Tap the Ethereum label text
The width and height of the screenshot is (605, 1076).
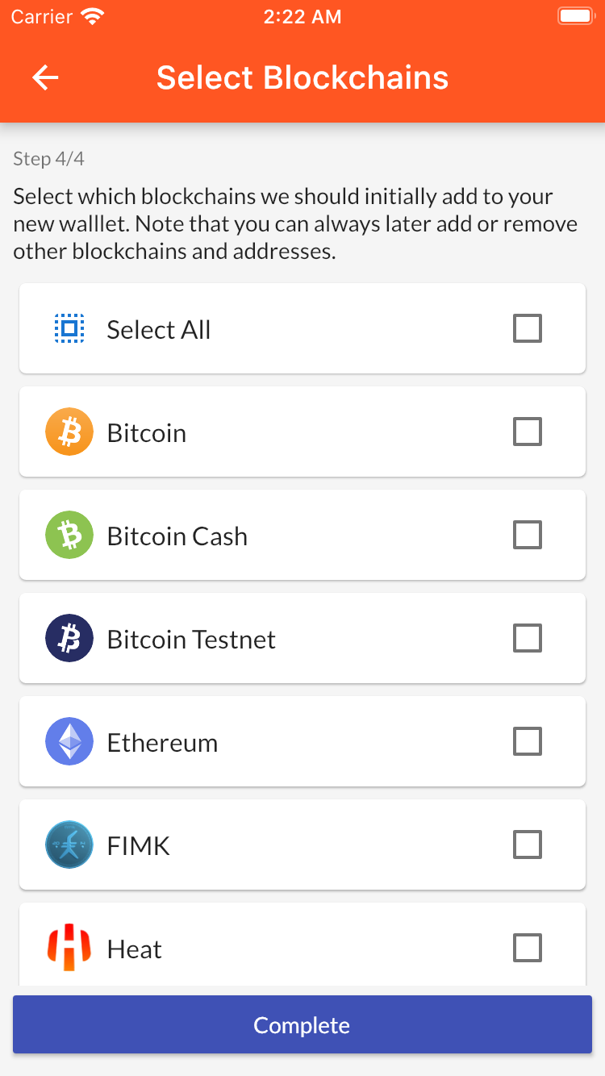[x=162, y=743]
